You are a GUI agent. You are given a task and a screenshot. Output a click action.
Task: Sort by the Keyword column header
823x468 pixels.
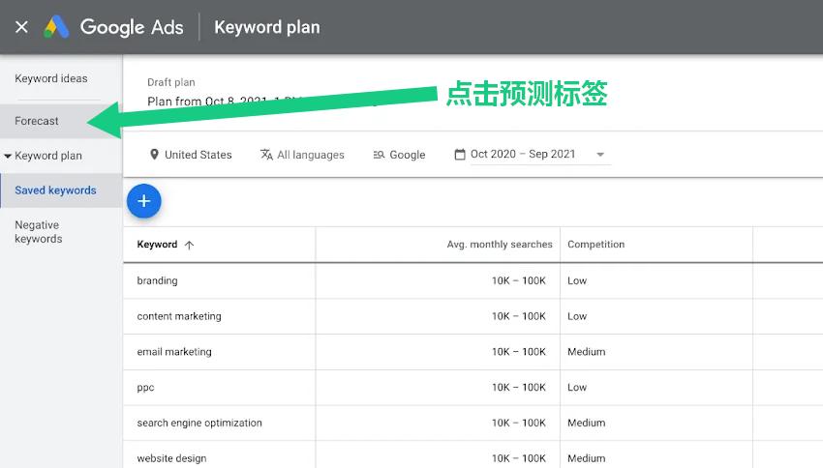pos(157,245)
